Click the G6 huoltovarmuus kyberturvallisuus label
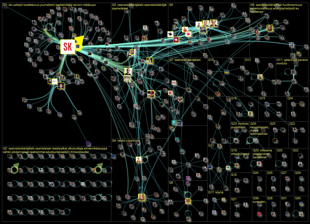This screenshot has height=224, width=310. [x=276, y=8]
